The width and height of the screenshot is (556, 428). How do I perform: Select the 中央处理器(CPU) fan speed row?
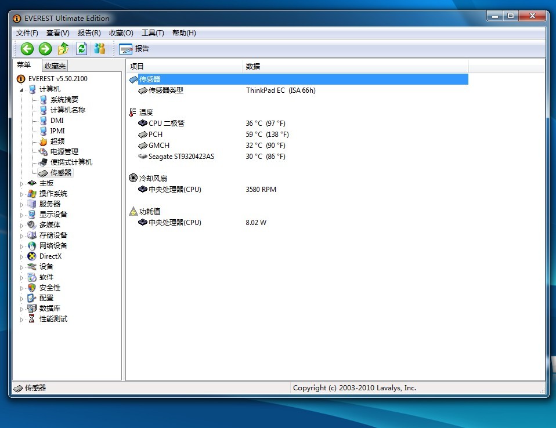(298, 190)
